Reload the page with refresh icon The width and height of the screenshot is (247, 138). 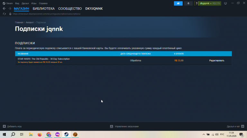pos(4,14)
